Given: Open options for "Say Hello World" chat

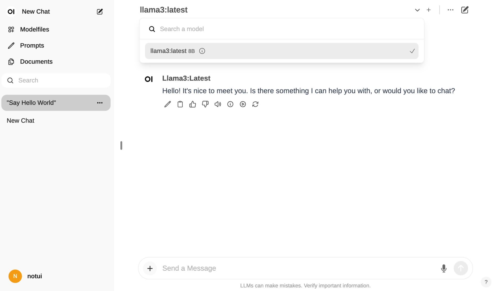Looking at the screenshot, I should (x=100, y=103).
